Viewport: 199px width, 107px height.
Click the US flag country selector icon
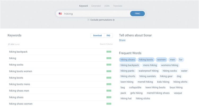pyautogui.click(x=60, y=14)
